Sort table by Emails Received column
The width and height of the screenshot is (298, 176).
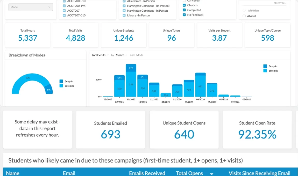pos(147,173)
